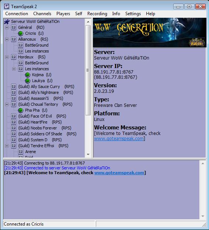Select '(Guild) System D' channel text

(x=33, y=140)
